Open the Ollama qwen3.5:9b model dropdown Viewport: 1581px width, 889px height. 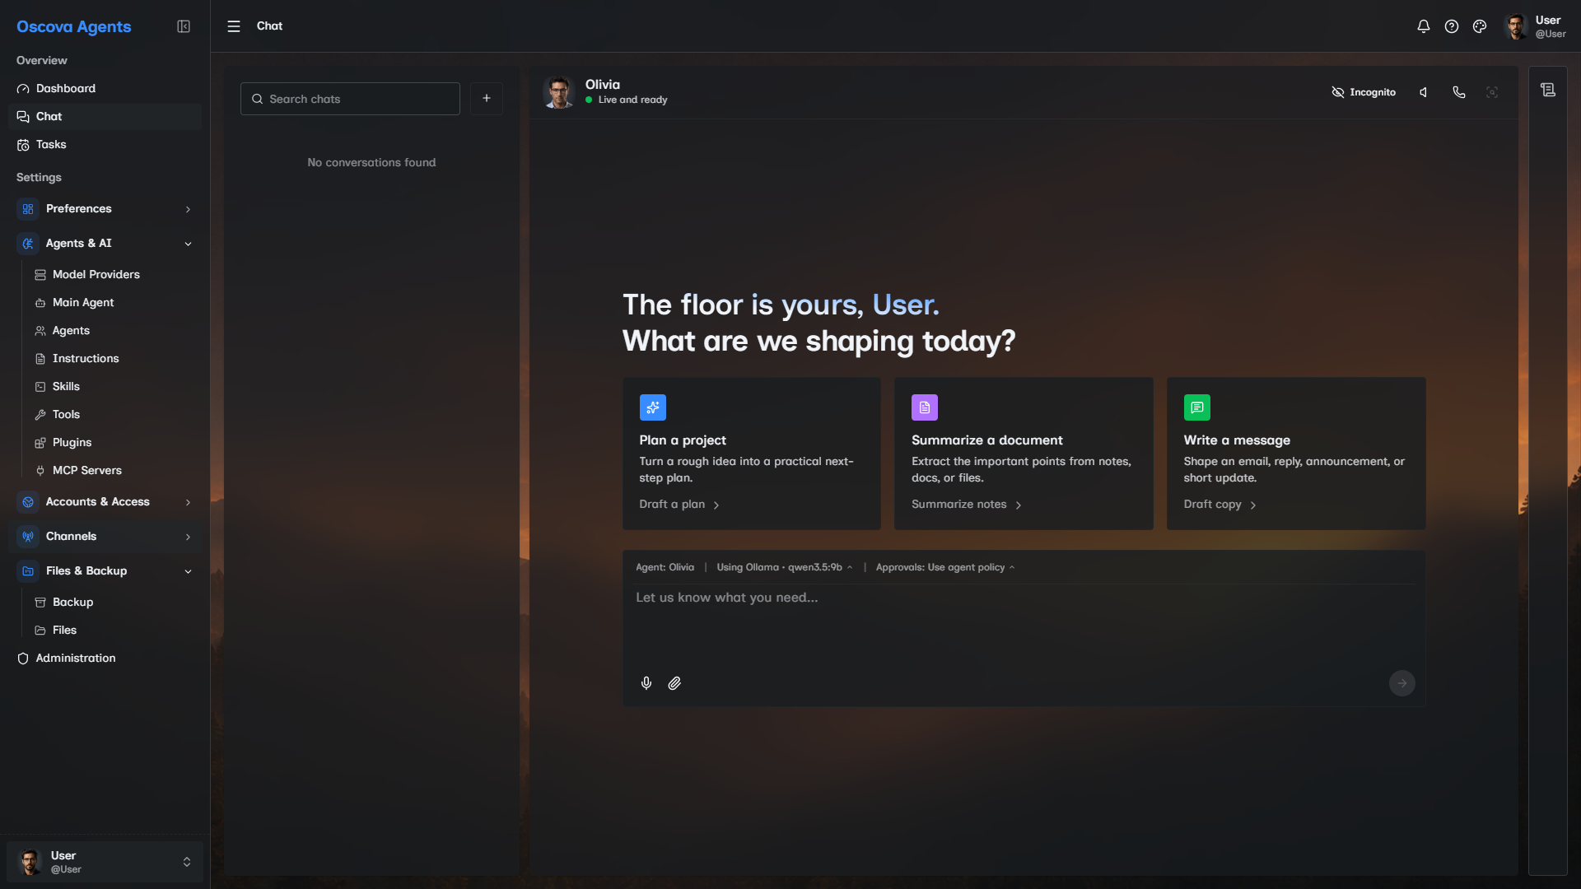point(784,567)
